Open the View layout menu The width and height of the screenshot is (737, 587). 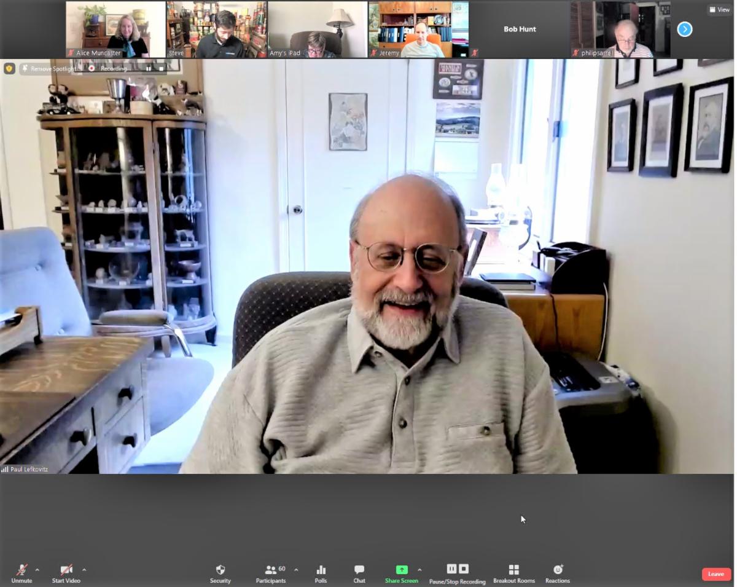point(719,10)
